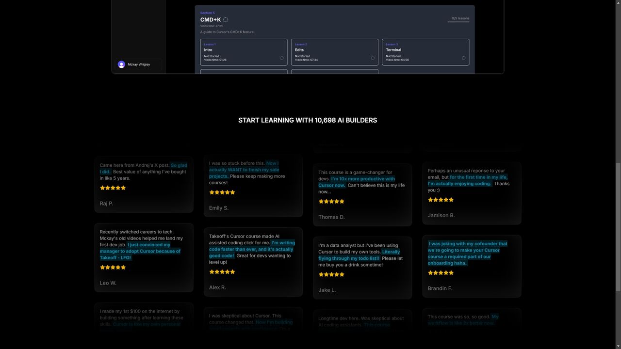This screenshot has height=349, width=621.
Task: Click the Edits lesson "Video time: 07:44" text
Action: (306, 60)
